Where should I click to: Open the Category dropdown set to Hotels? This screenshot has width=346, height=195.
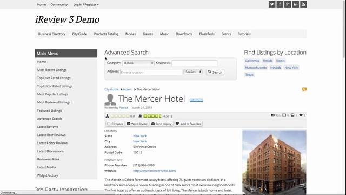pyautogui.click(x=138, y=63)
